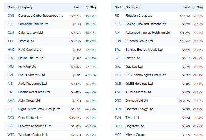The image size is (206, 140).
Task: Open the FML stock code link
Action: (11, 75)
